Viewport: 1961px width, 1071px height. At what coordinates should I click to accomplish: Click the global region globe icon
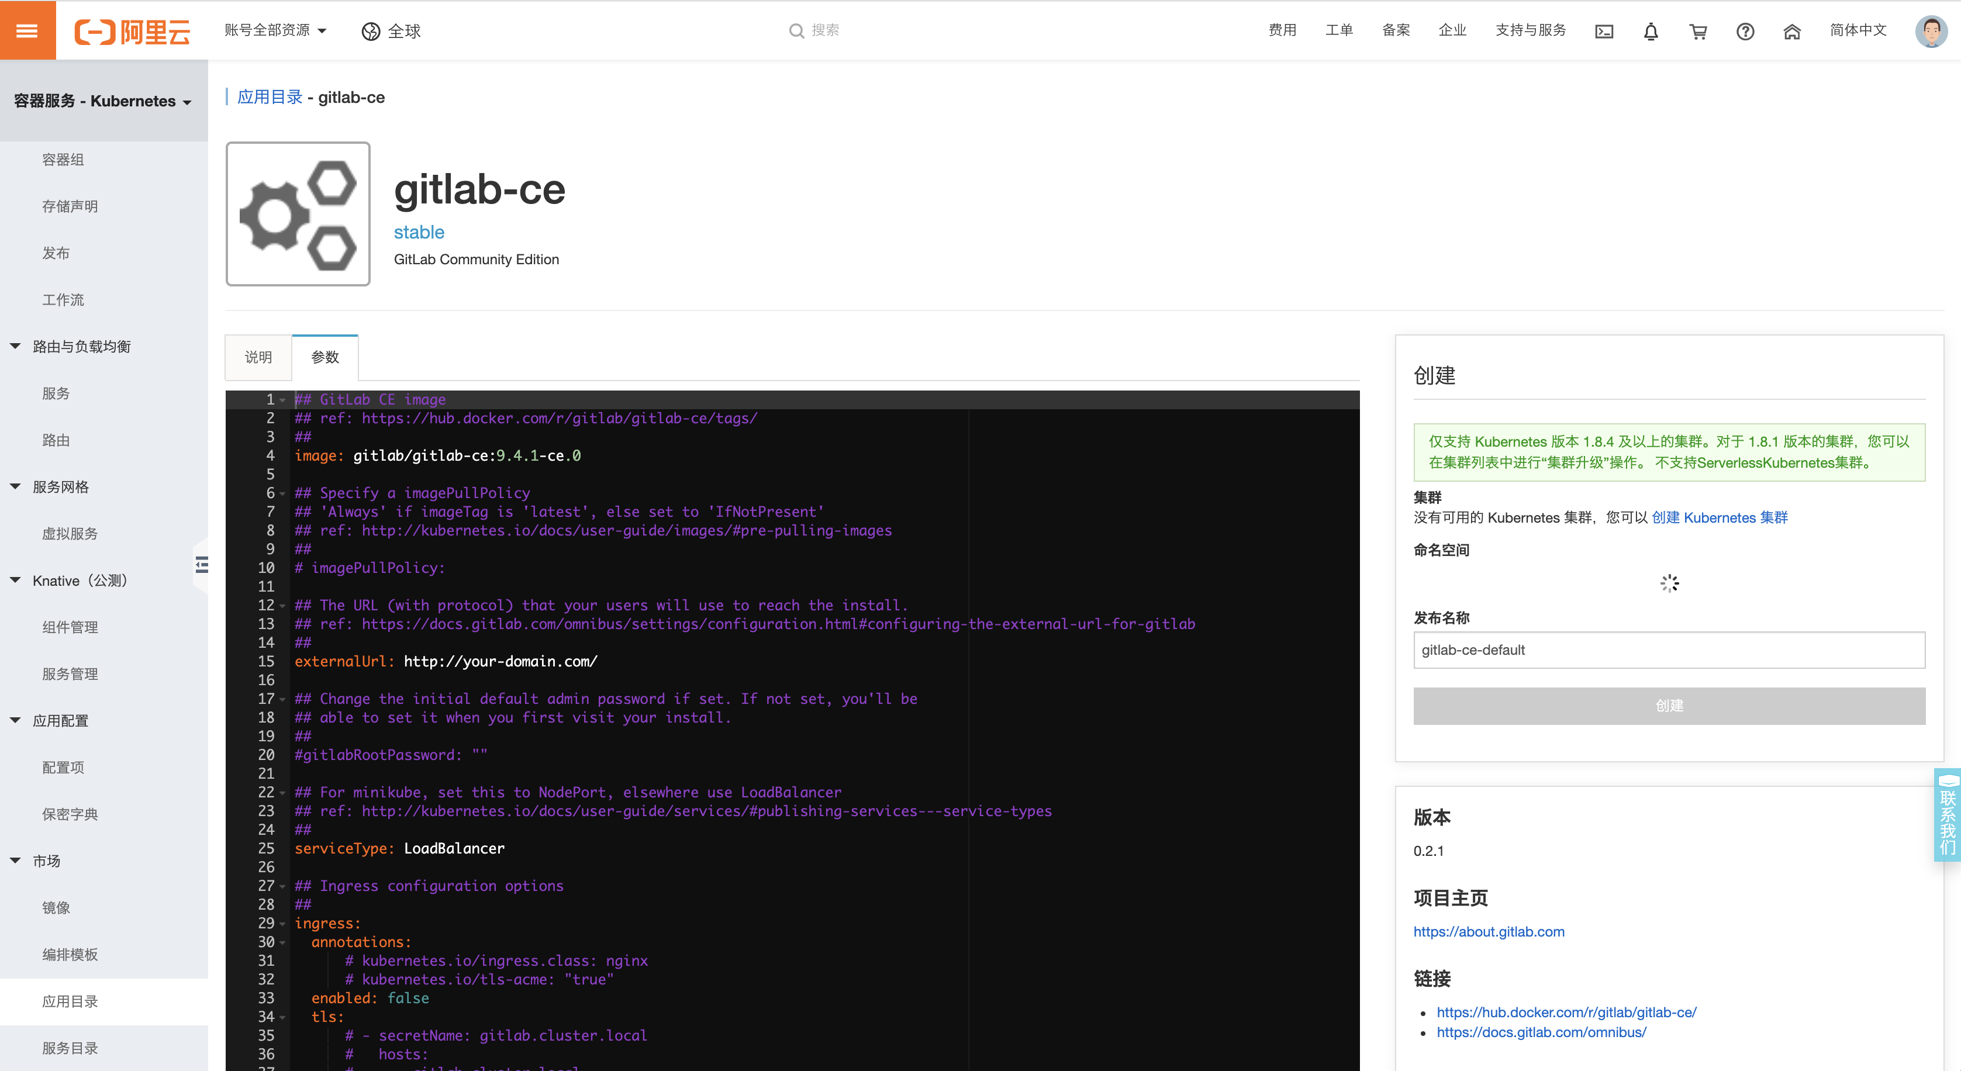tap(371, 30)
